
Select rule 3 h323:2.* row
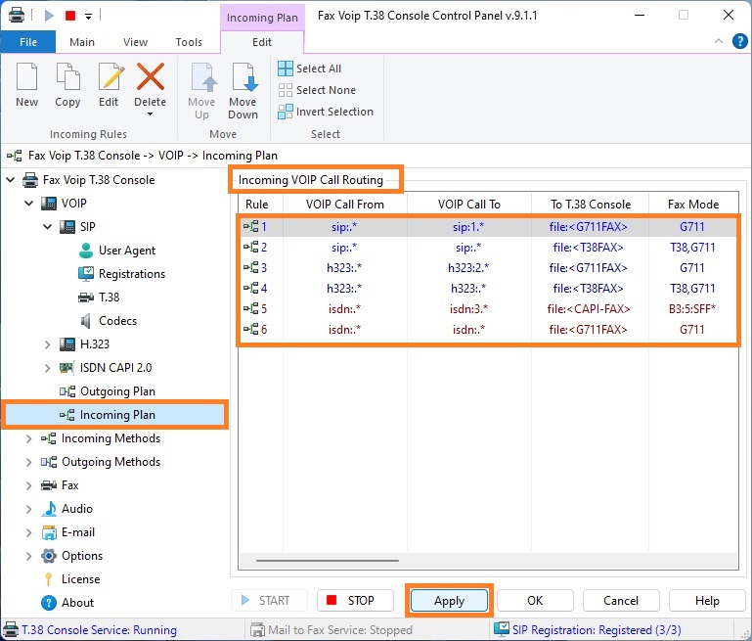(488, 268)
